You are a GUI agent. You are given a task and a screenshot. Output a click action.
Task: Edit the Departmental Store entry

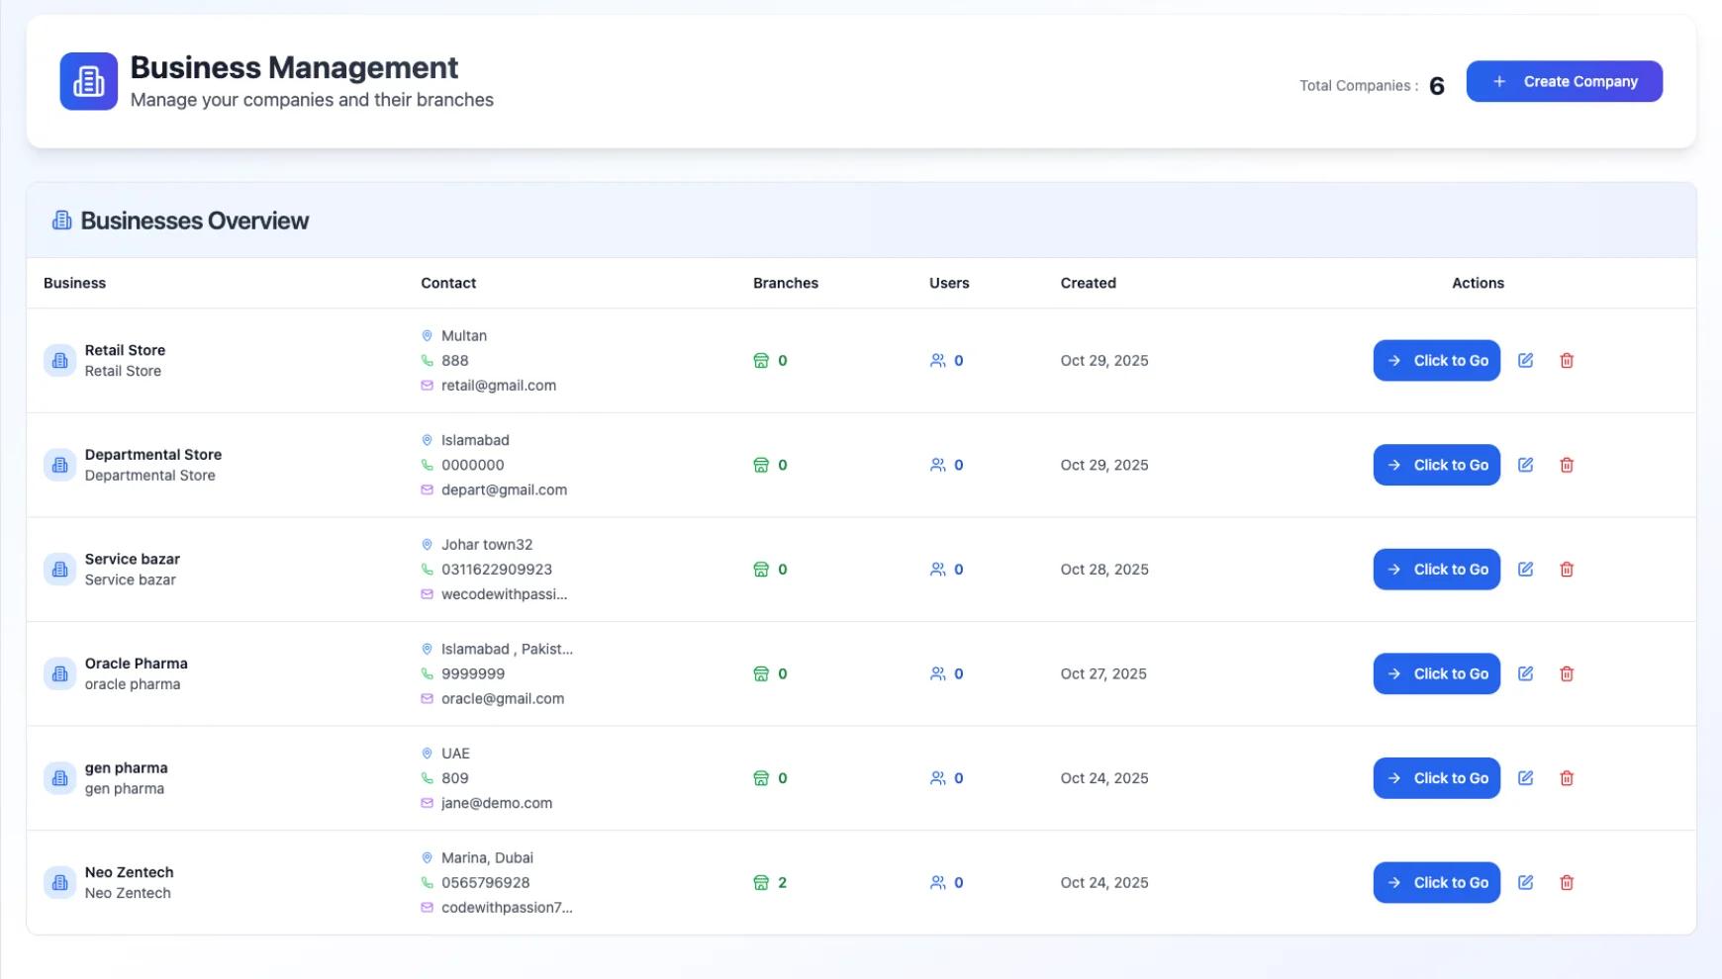click(1525, 465)
